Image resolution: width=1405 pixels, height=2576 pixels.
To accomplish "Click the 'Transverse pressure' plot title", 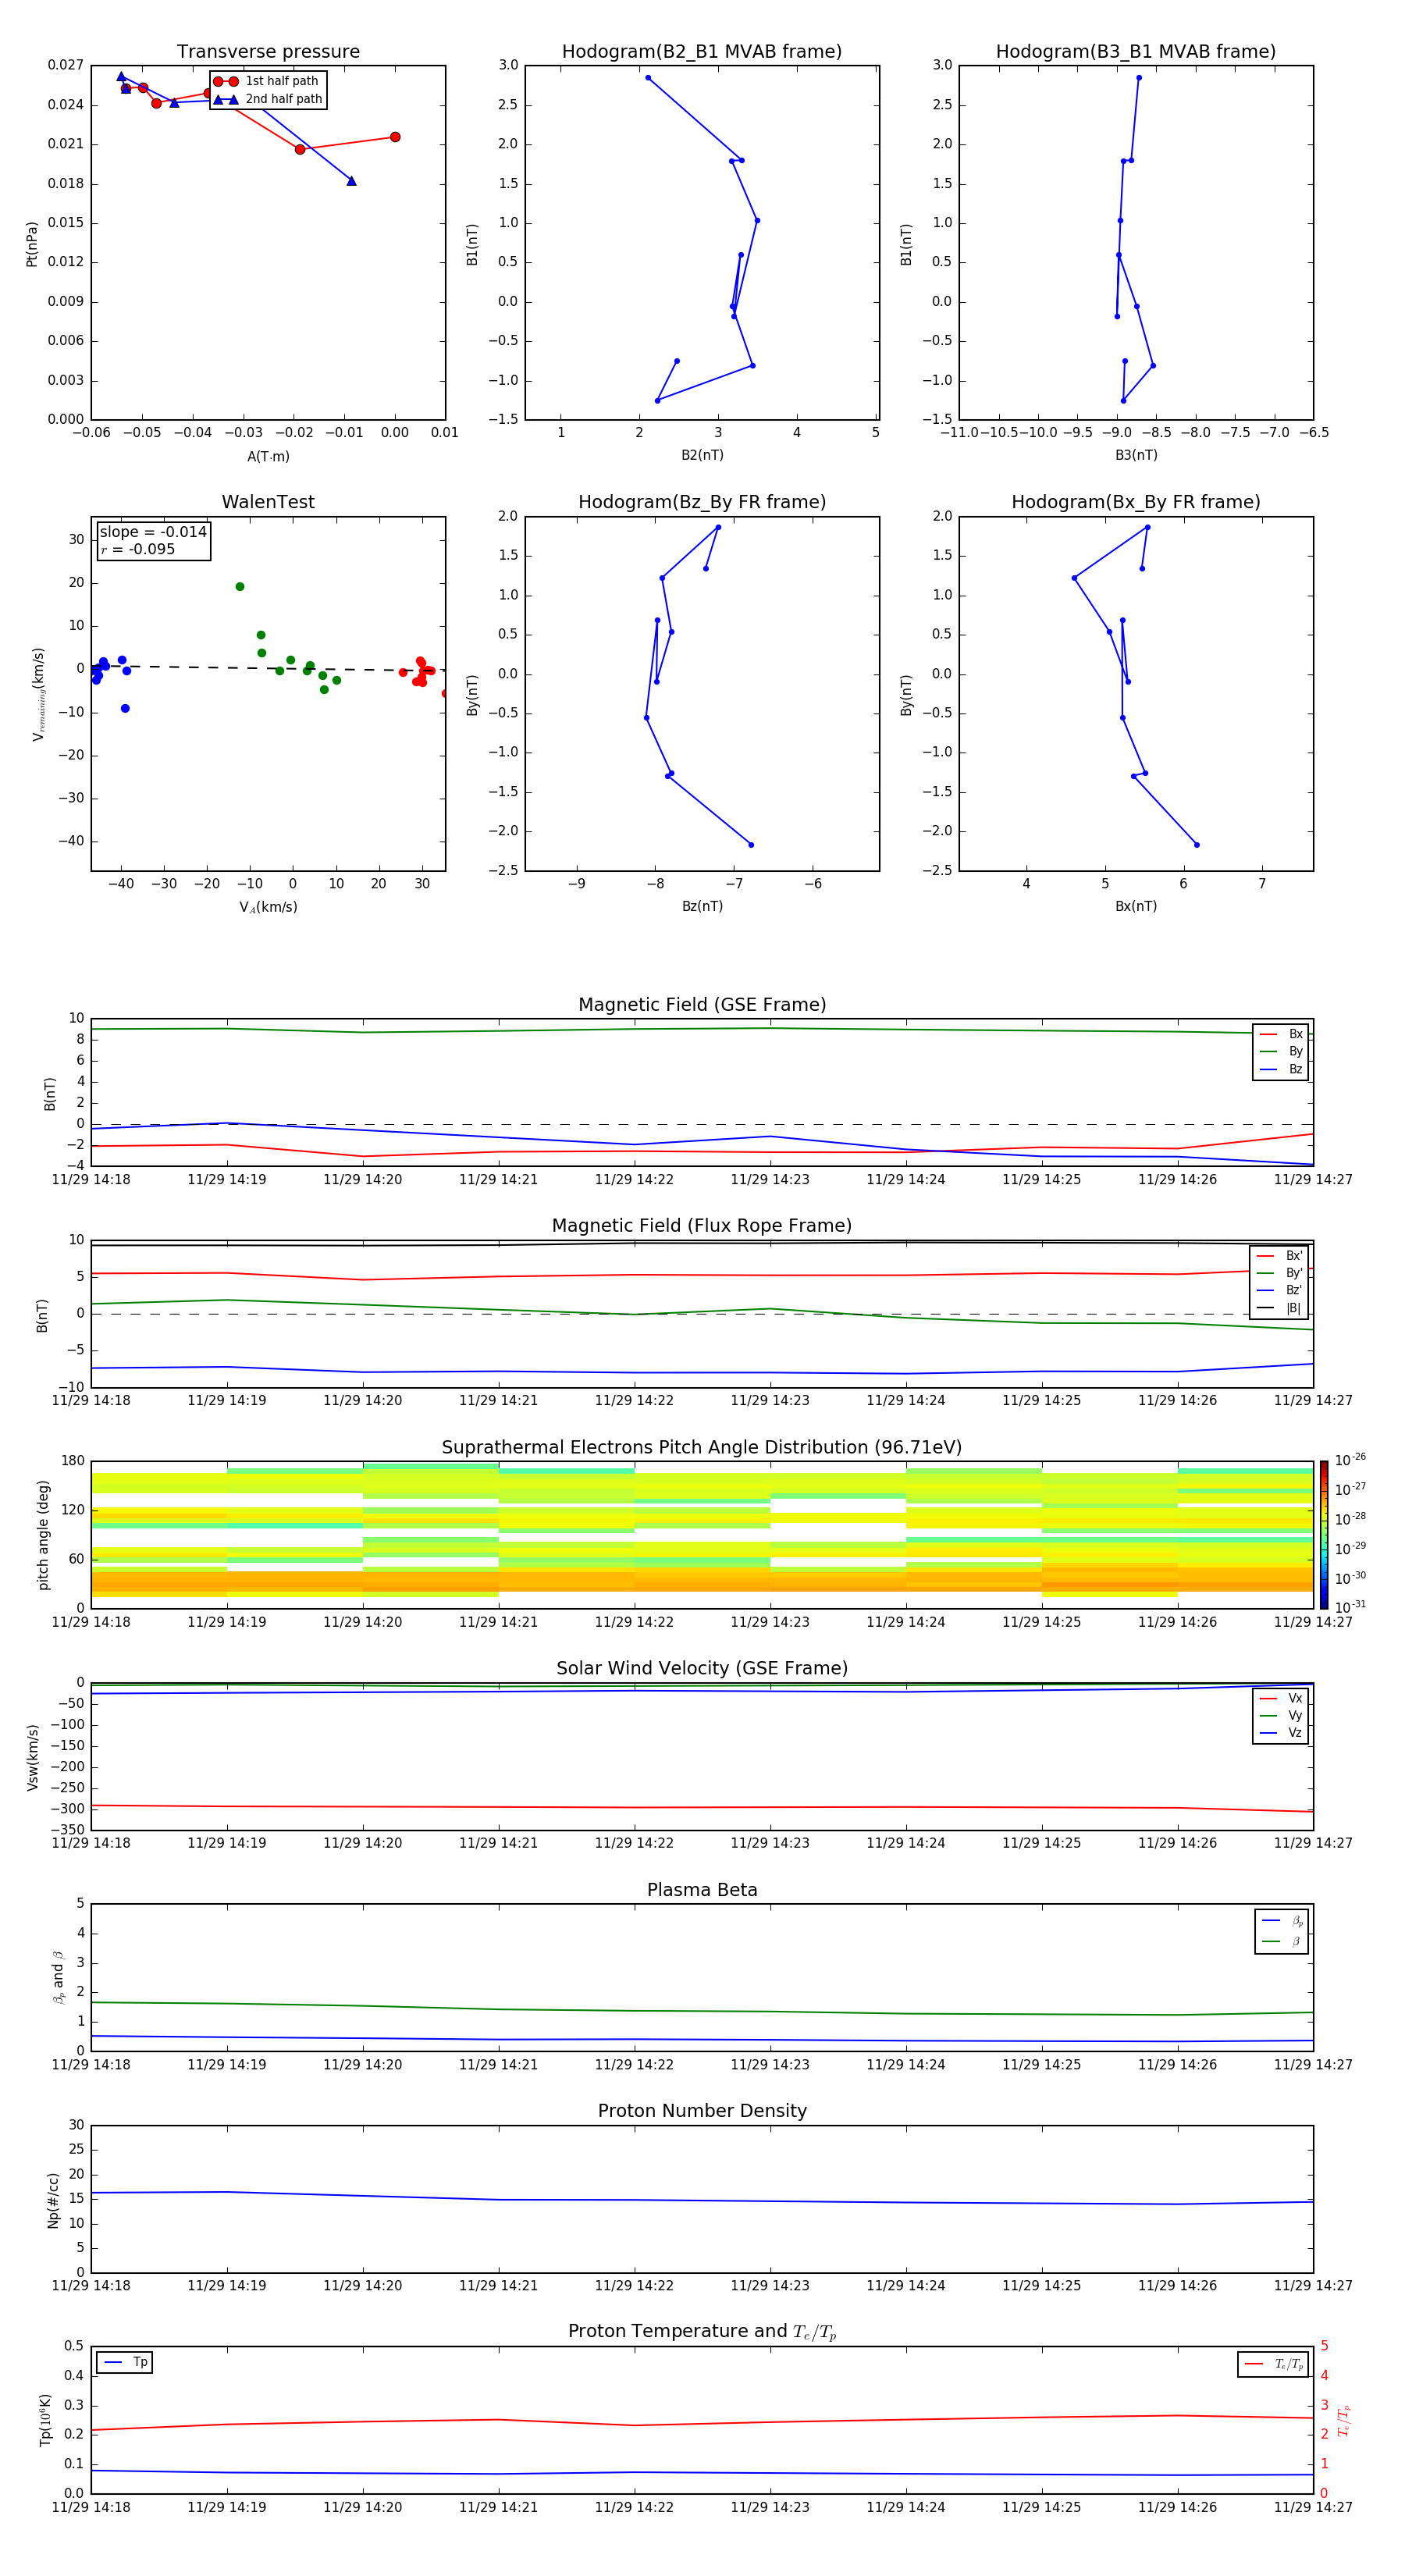I will point(268,51).
